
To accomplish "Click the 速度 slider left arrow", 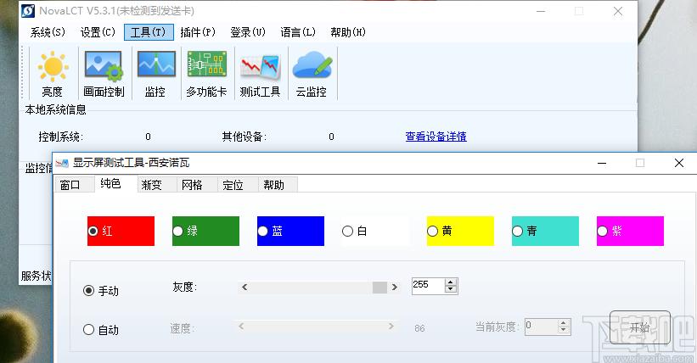I will (x=241, y=327).
